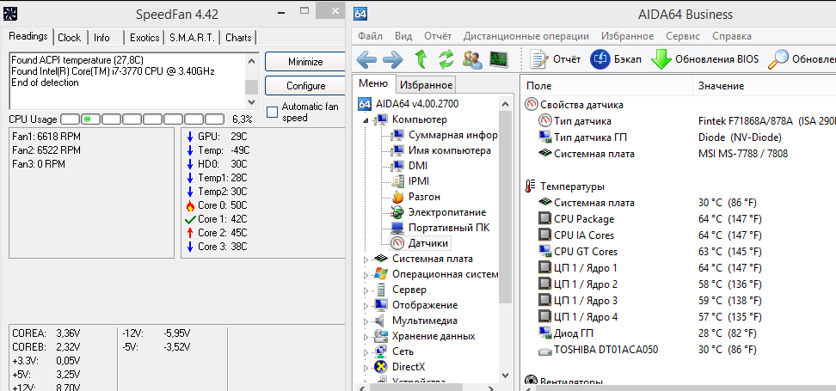836x391 pixels.
Task: Collapse the Компьютер tree node
Action: [x=366, y=119]
